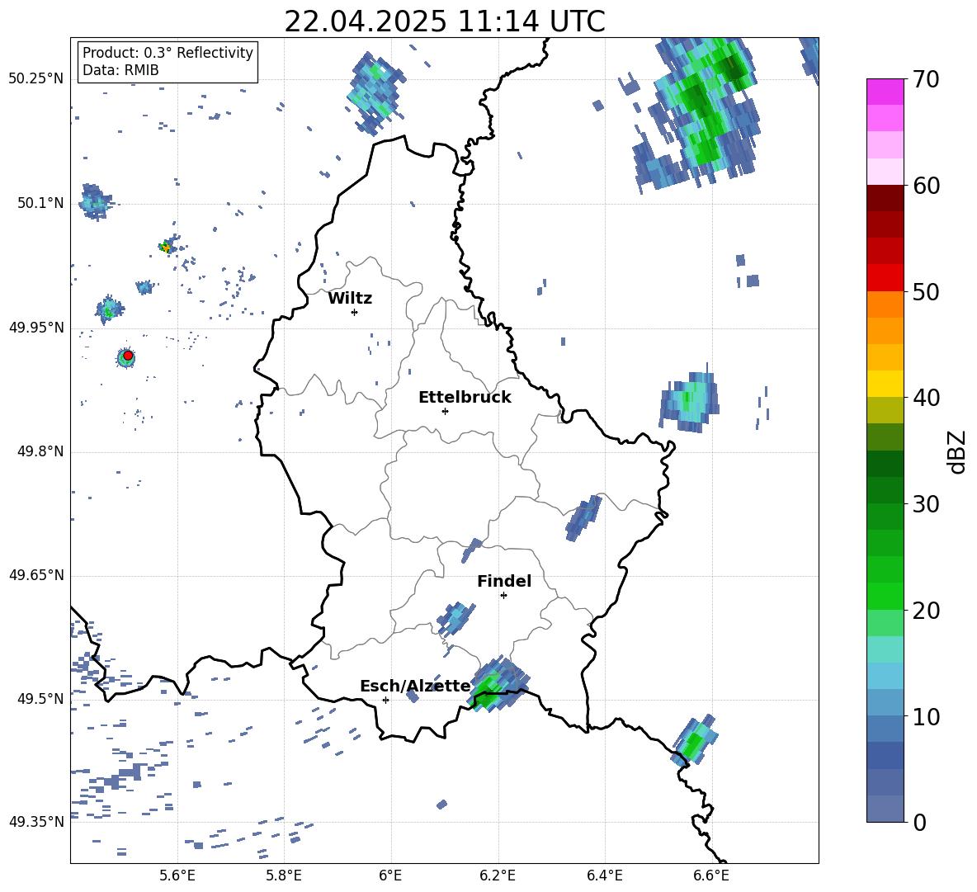Viewport: 977px width, 892px height.
Task: Click the red dot marker on the map
Action: (x=128, y=355)
